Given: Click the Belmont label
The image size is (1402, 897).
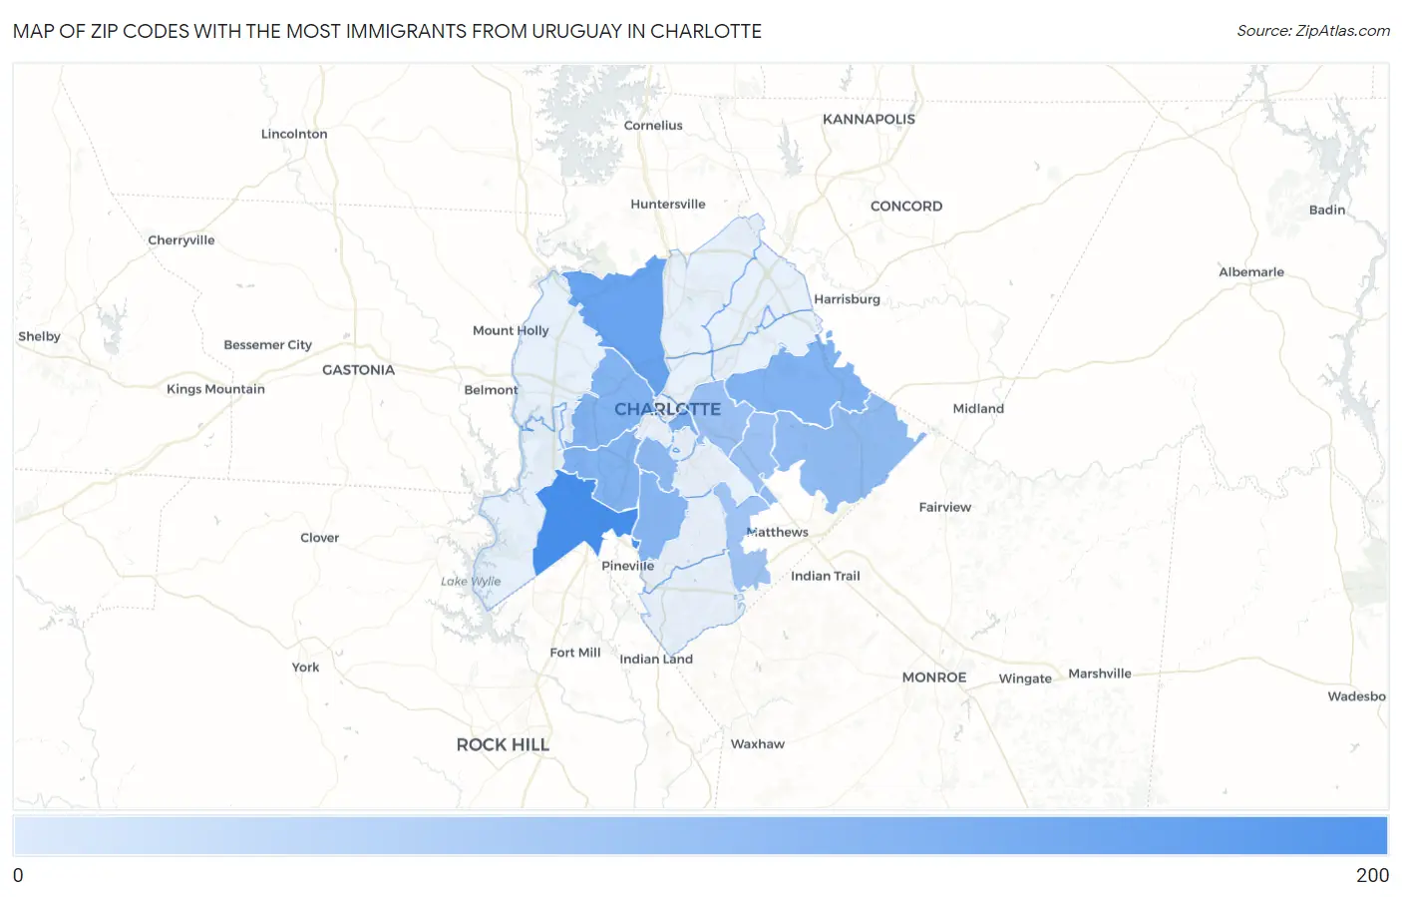Looking at the screenshot, I should point(491,389).
